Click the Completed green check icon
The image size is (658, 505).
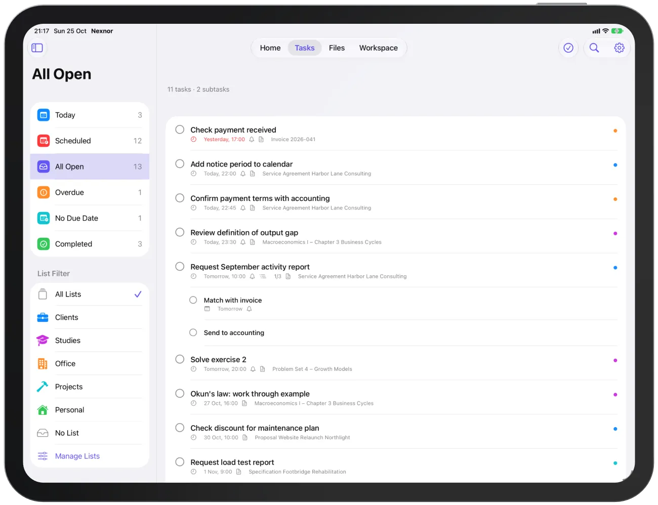coord(44,244)
